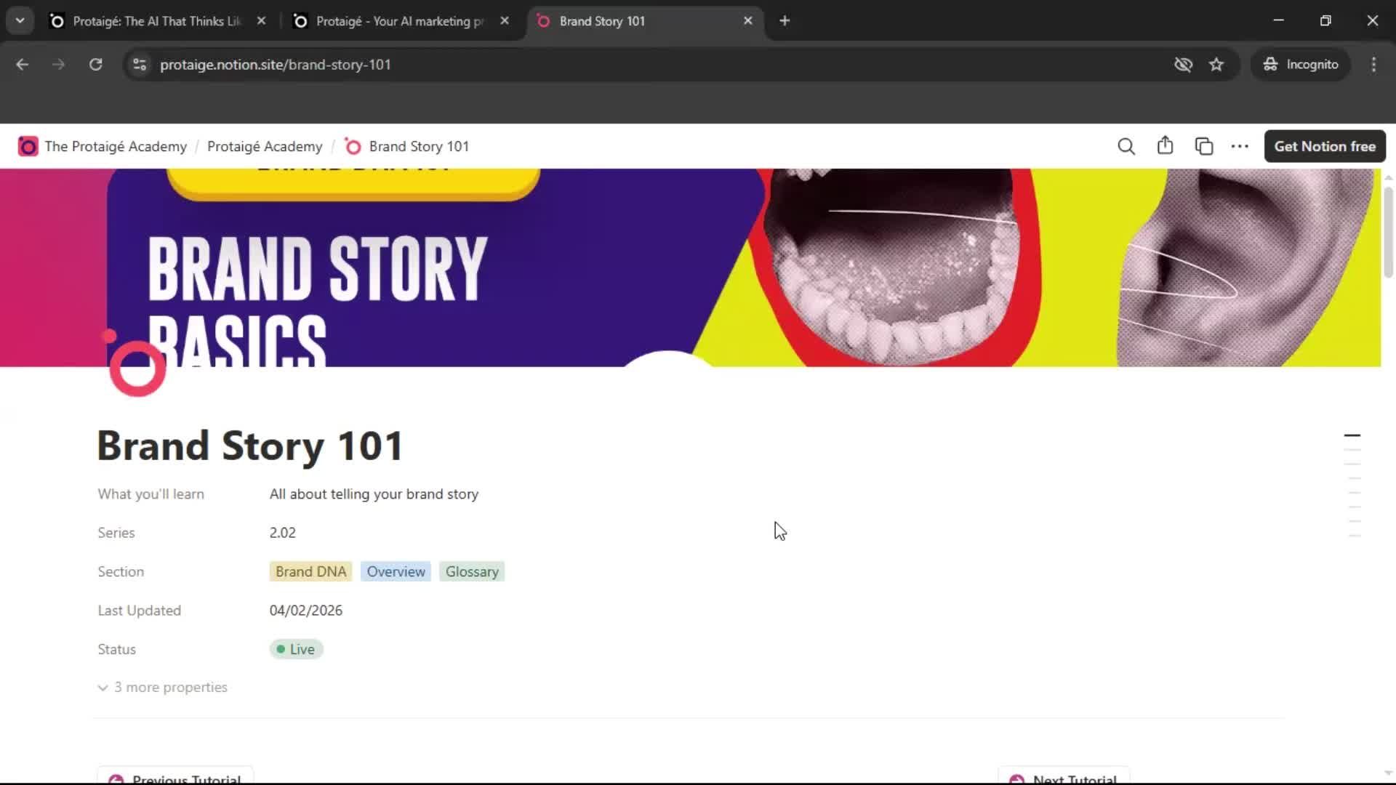Open the Chrome three-dot menu
Screen dimensions: 1396x785
click(x=1373, y=64)
